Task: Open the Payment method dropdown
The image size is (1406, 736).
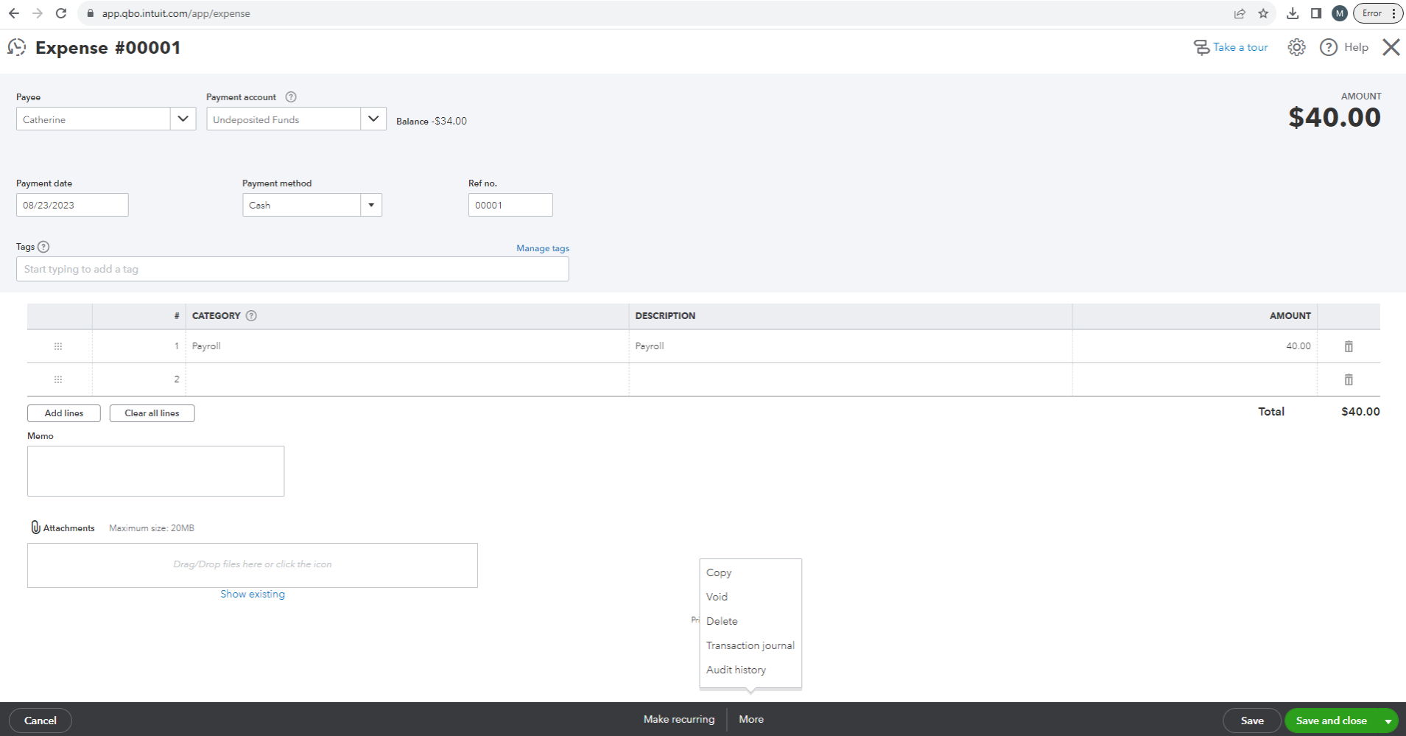Action: 371,205
